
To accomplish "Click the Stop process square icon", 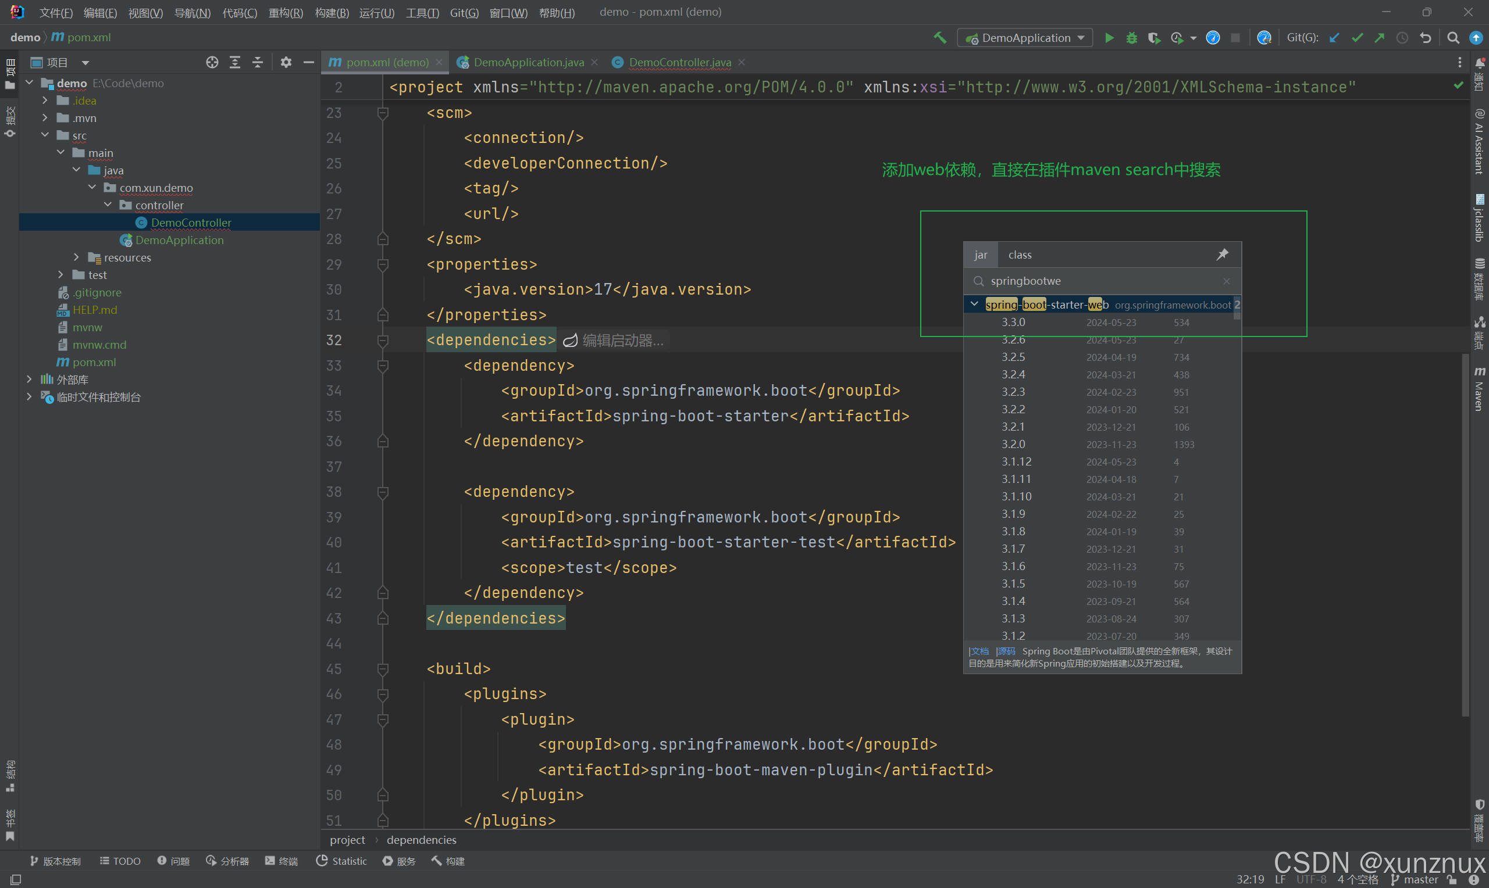I will 1235,38.
